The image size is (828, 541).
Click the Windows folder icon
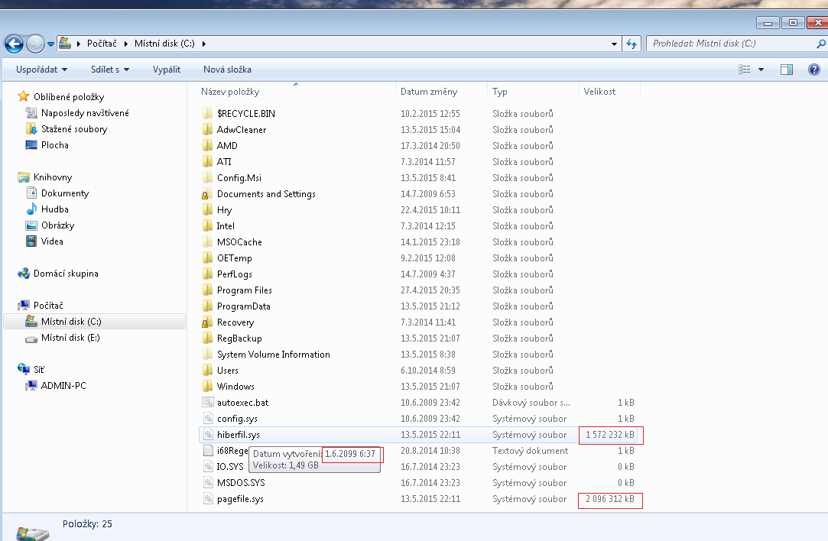[207, 387]
